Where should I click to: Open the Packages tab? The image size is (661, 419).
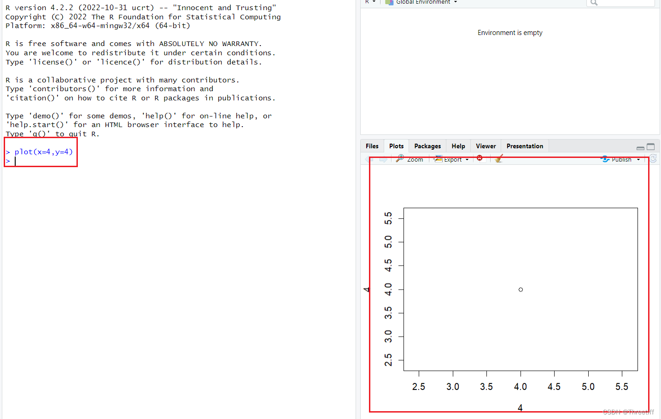(427, 146)
